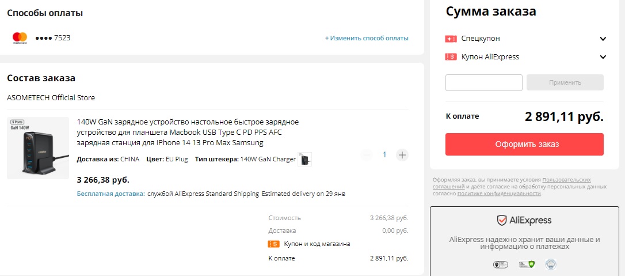Screen dimensions: 625x276
Task: Expand the Купон AliExpress dropdown chevron
Action: coord(603,57)
